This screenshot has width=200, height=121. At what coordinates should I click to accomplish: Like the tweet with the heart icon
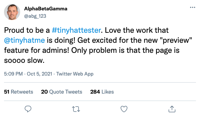124,109
